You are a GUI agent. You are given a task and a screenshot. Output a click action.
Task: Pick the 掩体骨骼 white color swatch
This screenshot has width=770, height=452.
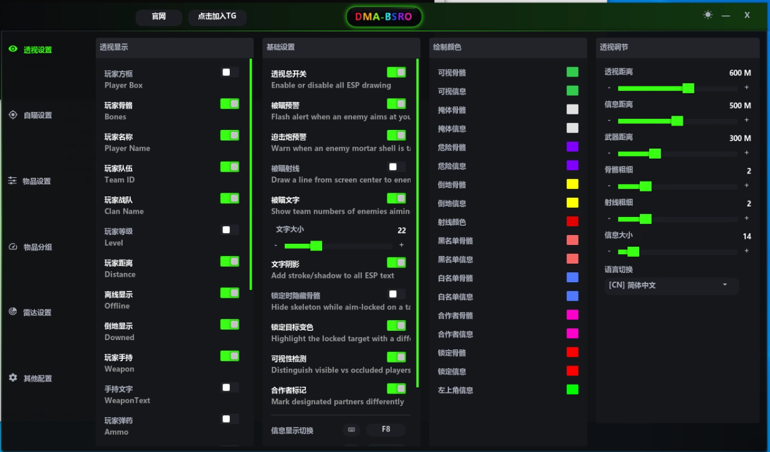coord(573,109)
